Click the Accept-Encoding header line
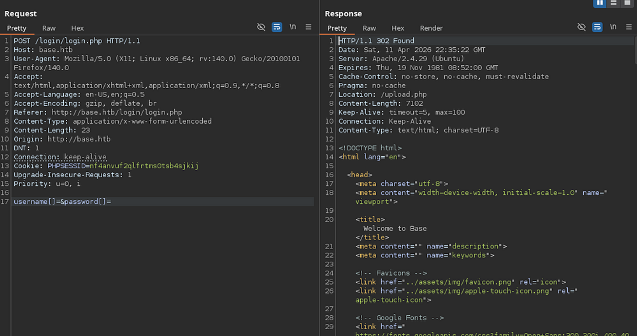The width and height of the screenshot is (637, 336). point(85,103)
